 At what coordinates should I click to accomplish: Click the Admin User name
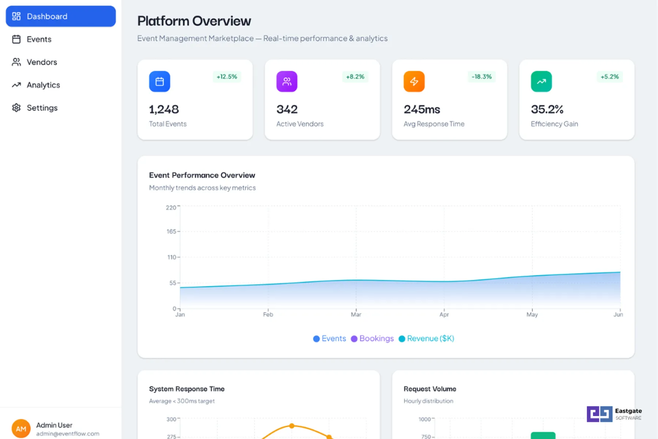click(54, 425)
